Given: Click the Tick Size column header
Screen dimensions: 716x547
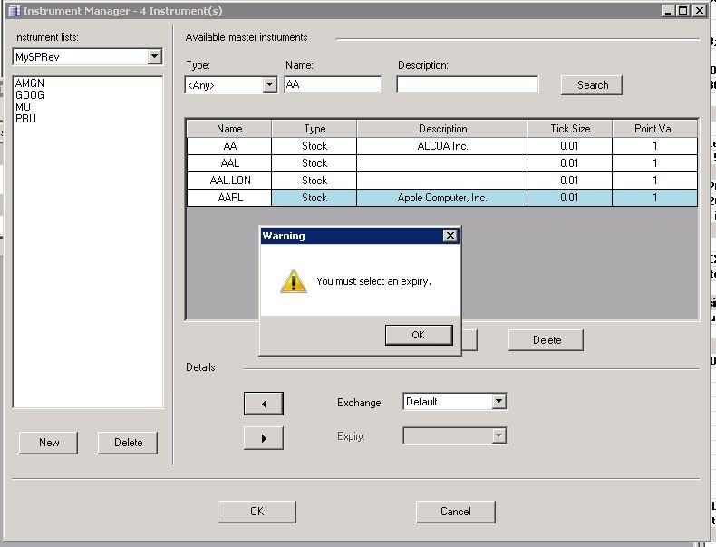Looking at the screenshot, I should (x=570, y=129).
